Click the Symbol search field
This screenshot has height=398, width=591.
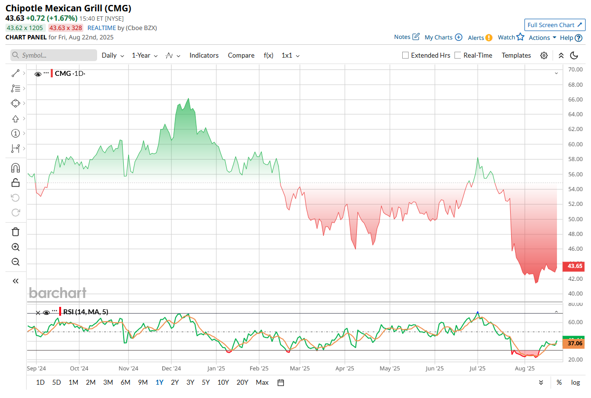[x=54, y=55]
